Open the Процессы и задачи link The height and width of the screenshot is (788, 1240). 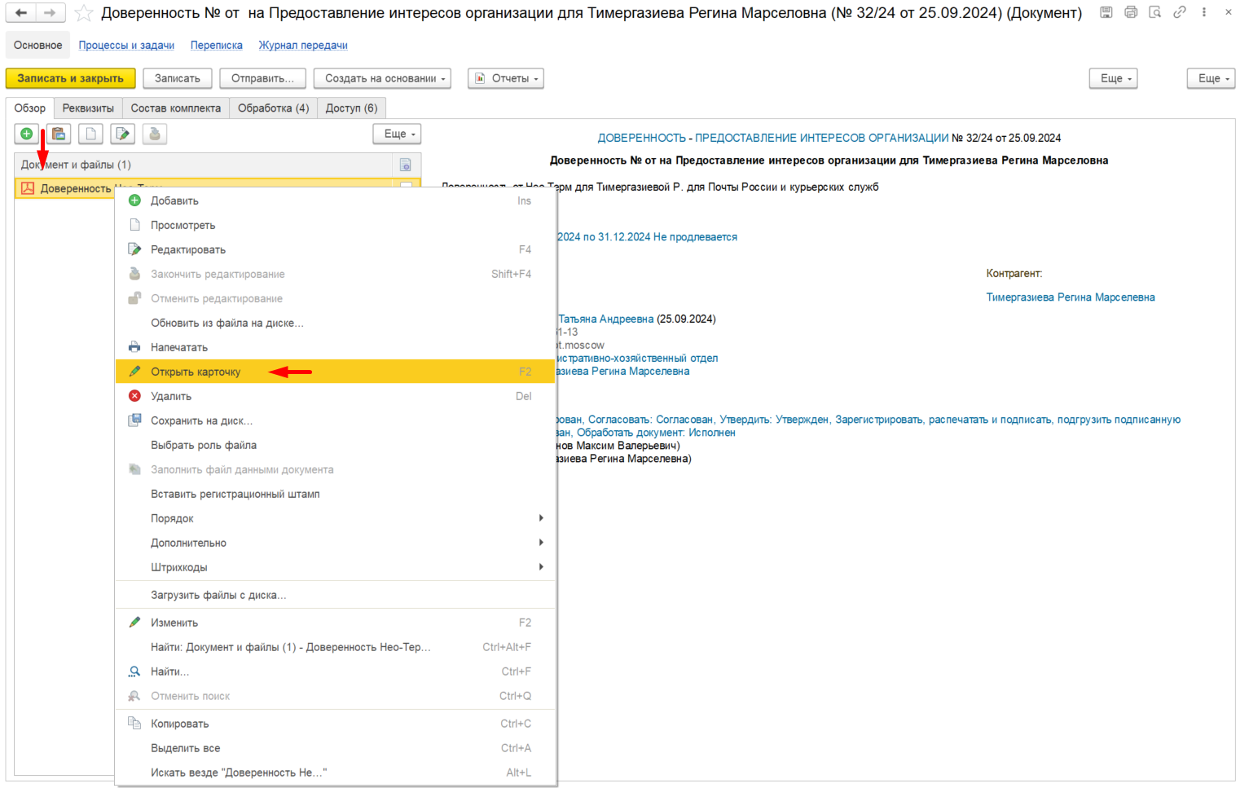click(x=126, y=46)
